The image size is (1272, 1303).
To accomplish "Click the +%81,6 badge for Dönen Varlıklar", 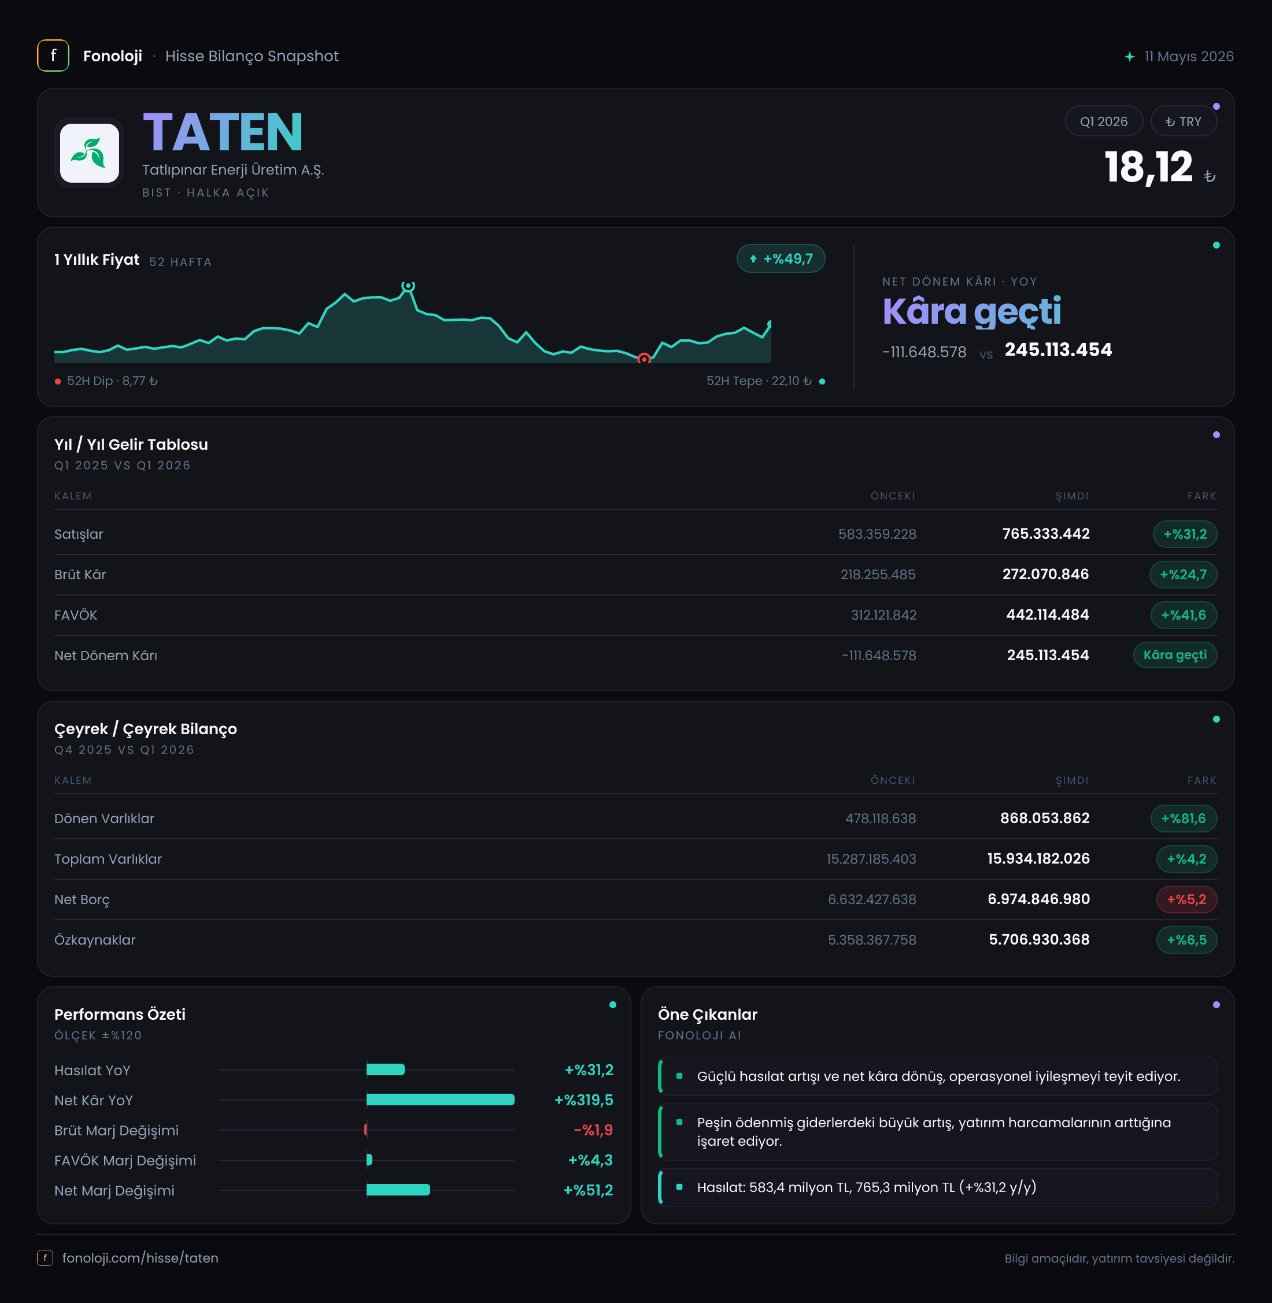I will click(x=1183, y=818).
